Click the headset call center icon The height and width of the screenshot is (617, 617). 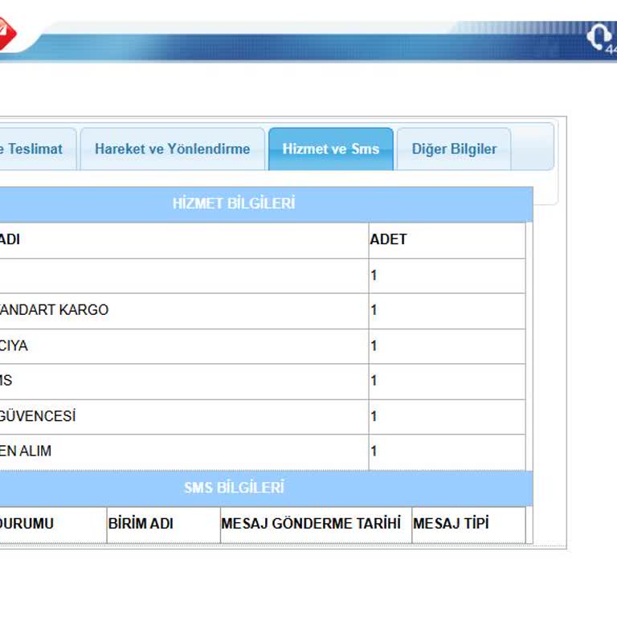(x=599, y=37)
